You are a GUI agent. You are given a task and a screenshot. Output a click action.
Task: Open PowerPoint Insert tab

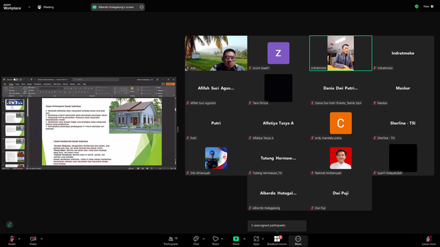pos(17,84)
